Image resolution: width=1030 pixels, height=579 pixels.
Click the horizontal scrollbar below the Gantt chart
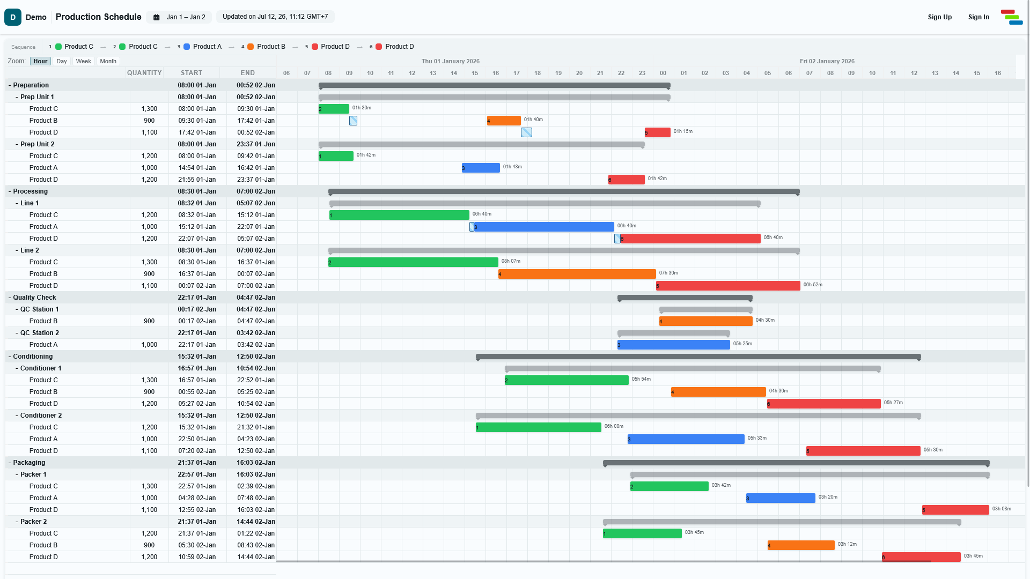pyautogui.click(x=604, y=561)
